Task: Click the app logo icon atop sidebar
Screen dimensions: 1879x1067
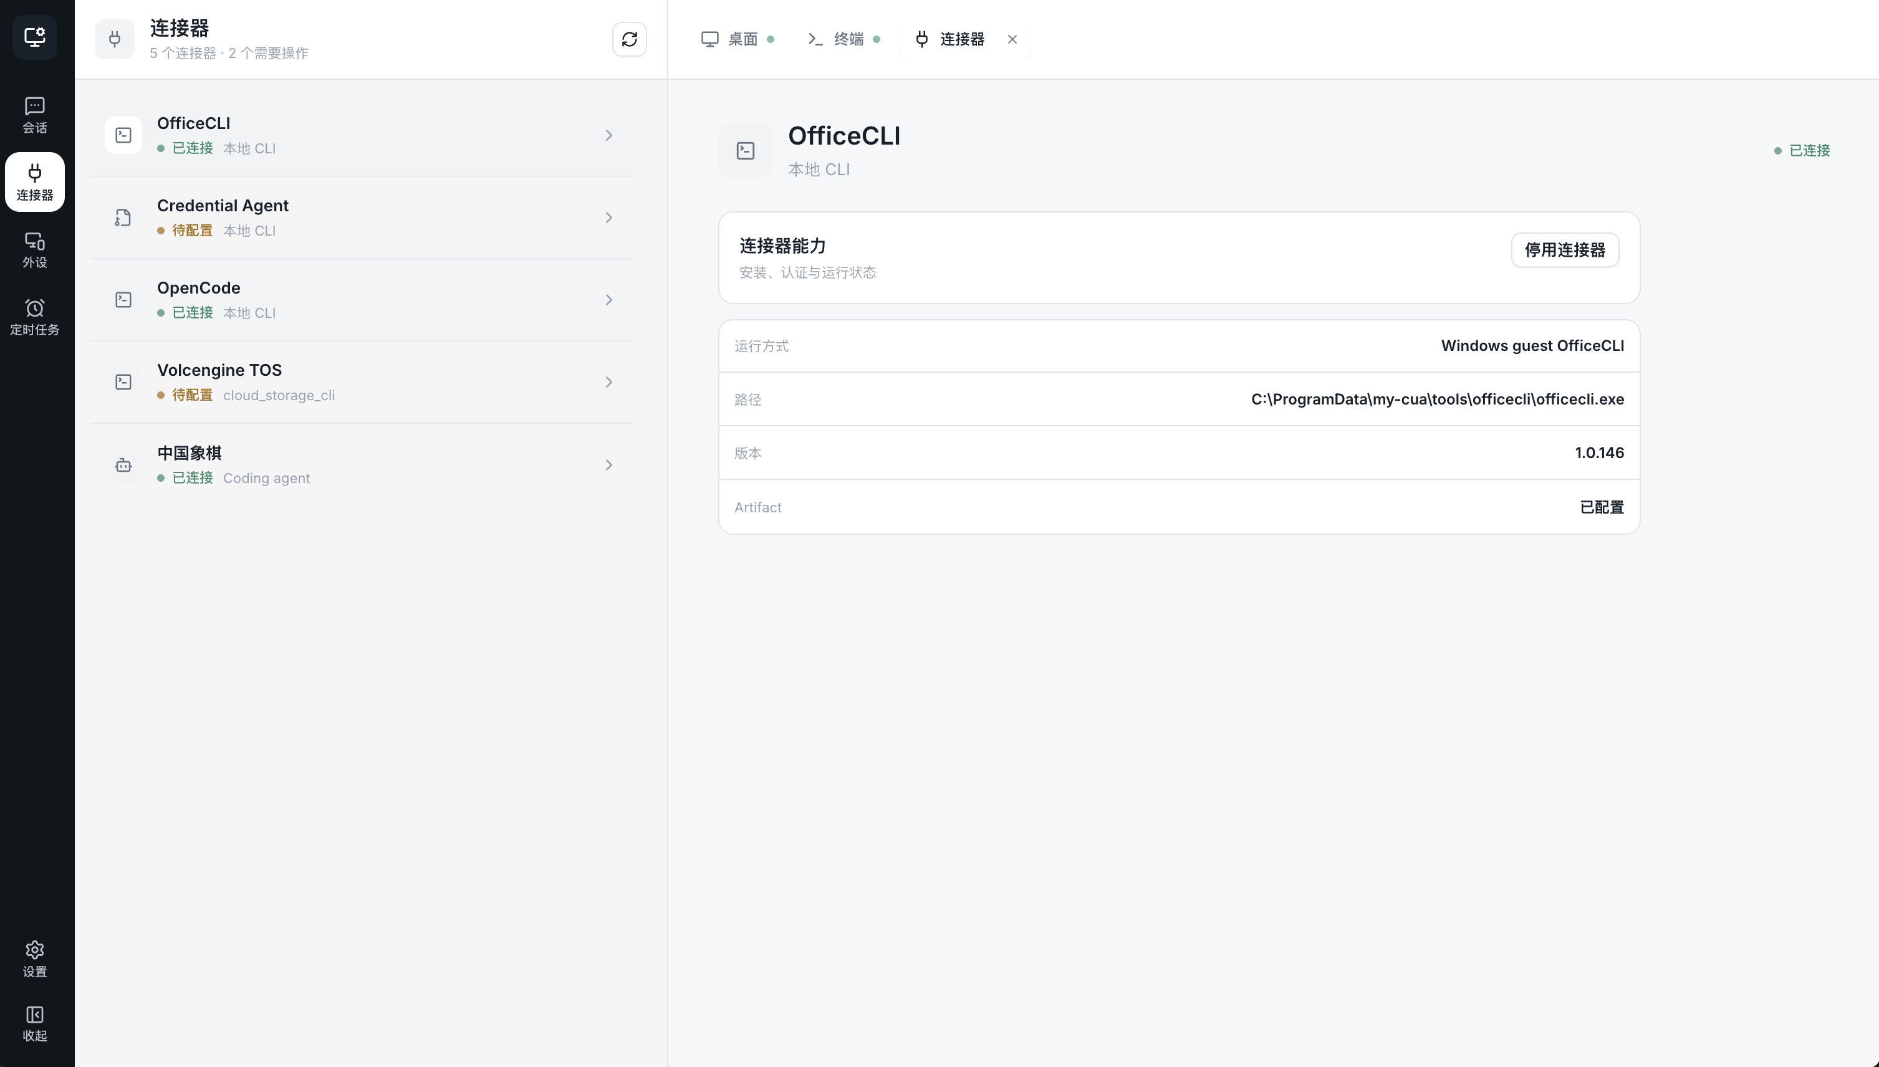Action: click(34, 37)
